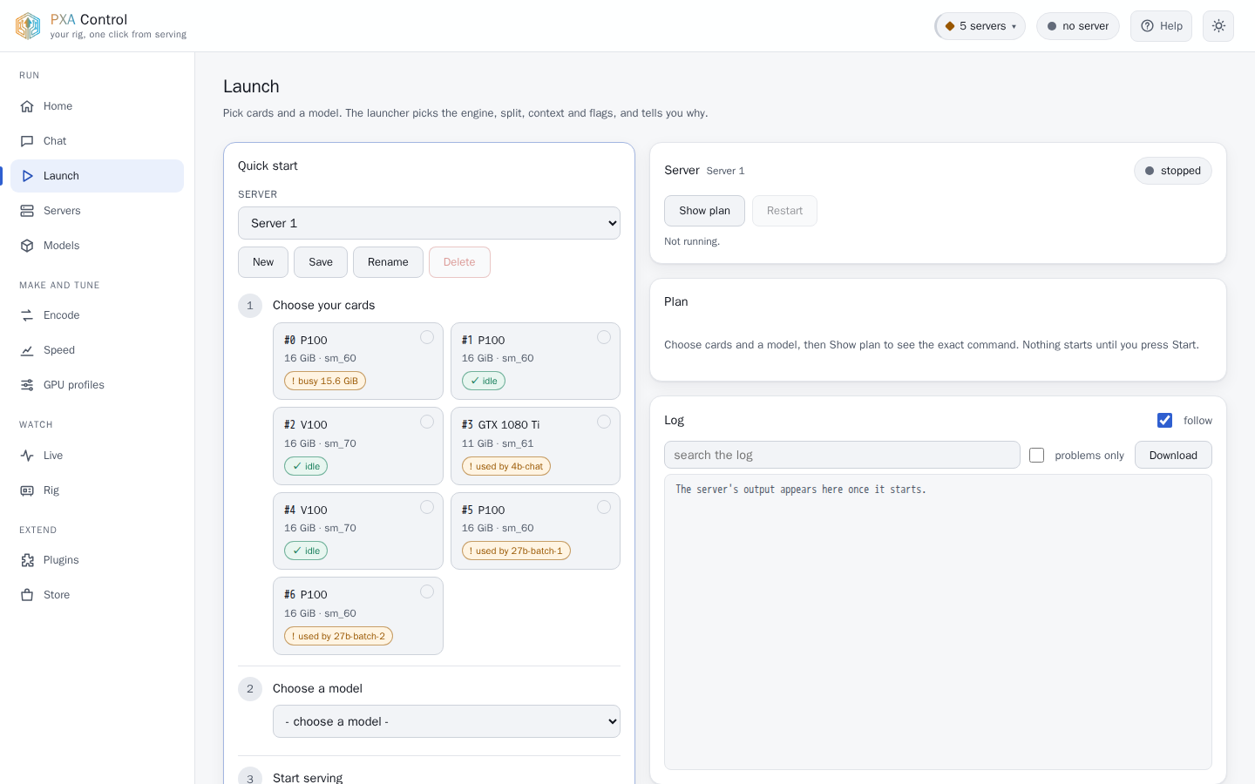
Task: Click the stopped status badge
Action: [1173, 171]
